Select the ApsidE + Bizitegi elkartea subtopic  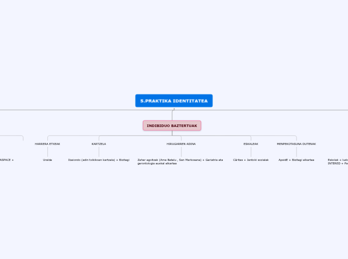[x=296, y=160]
